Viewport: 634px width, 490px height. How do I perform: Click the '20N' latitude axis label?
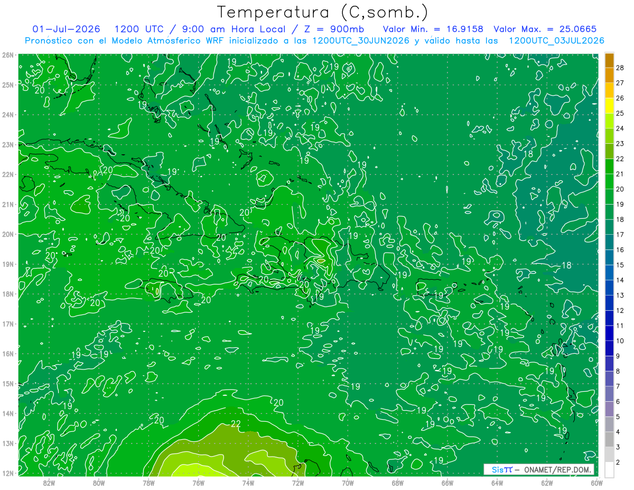(x=8, y=234)
